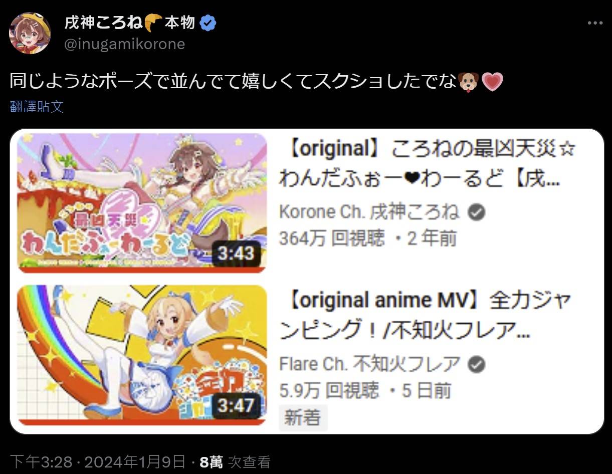Image resolution: width=612 pixels, height=474 pixels.
Task: Click the dog face emoji in tweet
Action: click(x=469, y=82)
